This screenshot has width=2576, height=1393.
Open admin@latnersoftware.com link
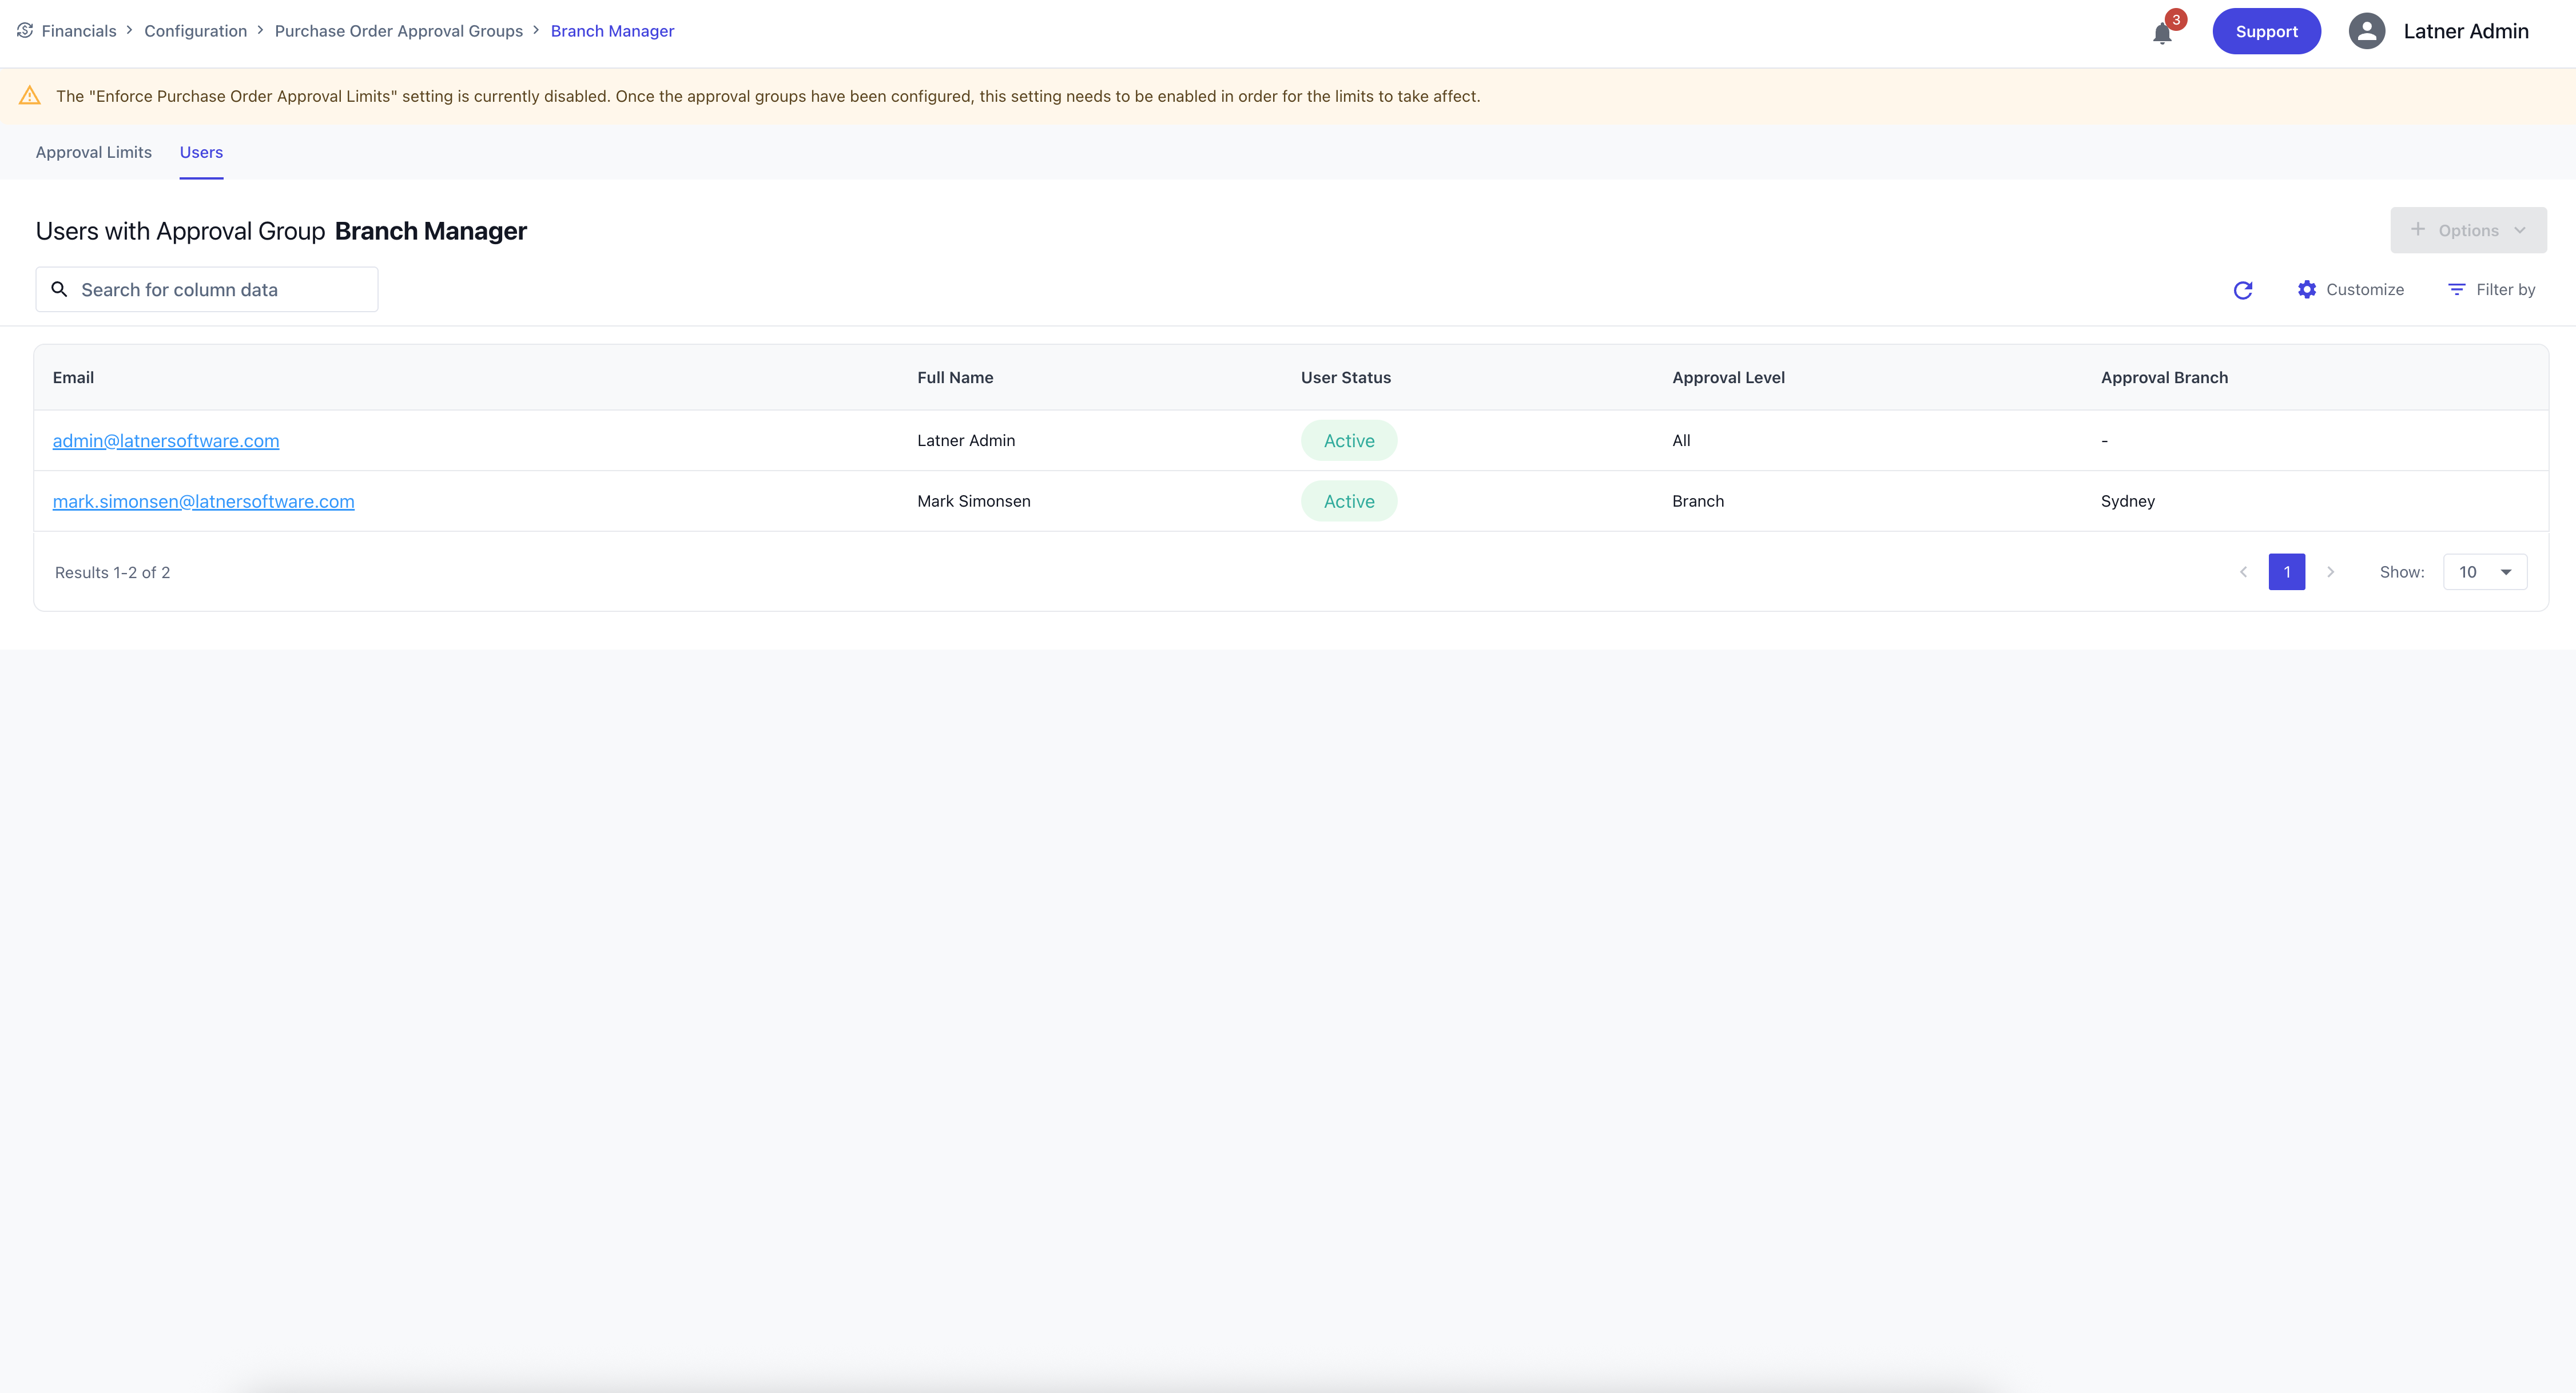[x=166, y=441]
